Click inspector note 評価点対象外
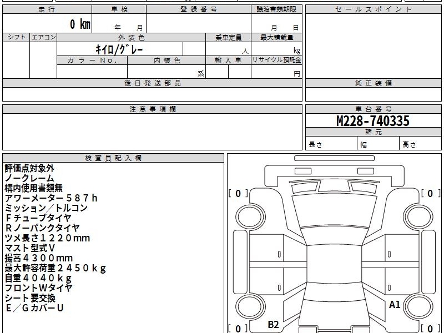Viewport: 444px width, 333px height. tap(29, 168)
